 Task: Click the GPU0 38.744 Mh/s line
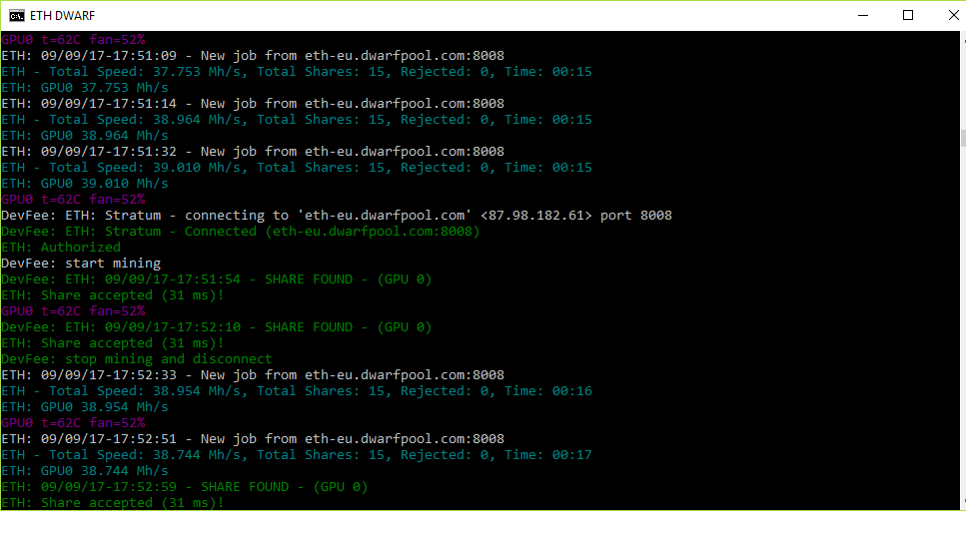click(84, 471)
